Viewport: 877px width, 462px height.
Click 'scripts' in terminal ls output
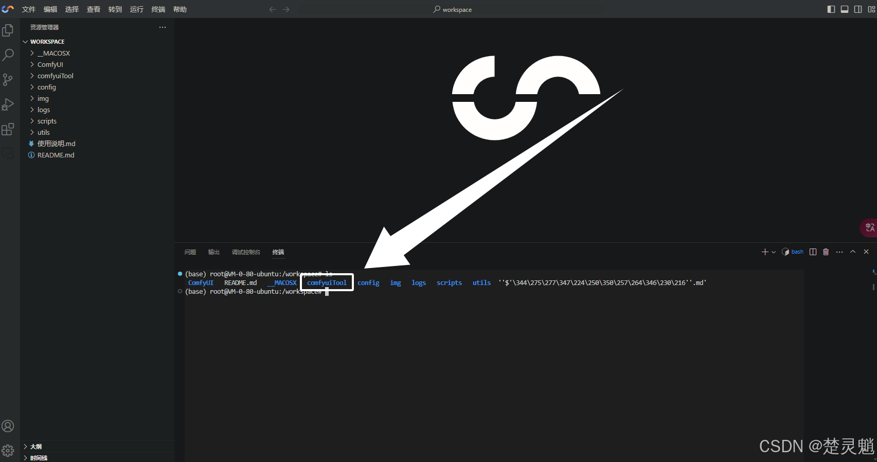coord(449,283)
